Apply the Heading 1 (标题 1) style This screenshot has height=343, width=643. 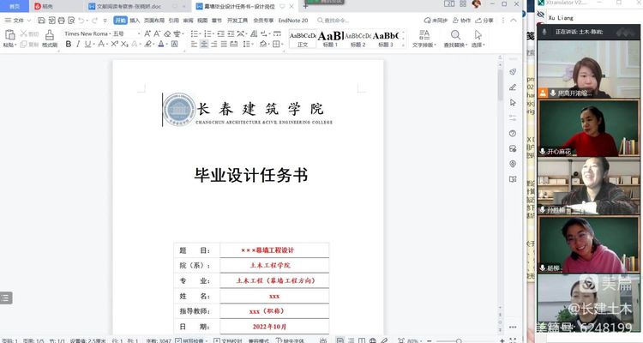(x=331, y=38)
